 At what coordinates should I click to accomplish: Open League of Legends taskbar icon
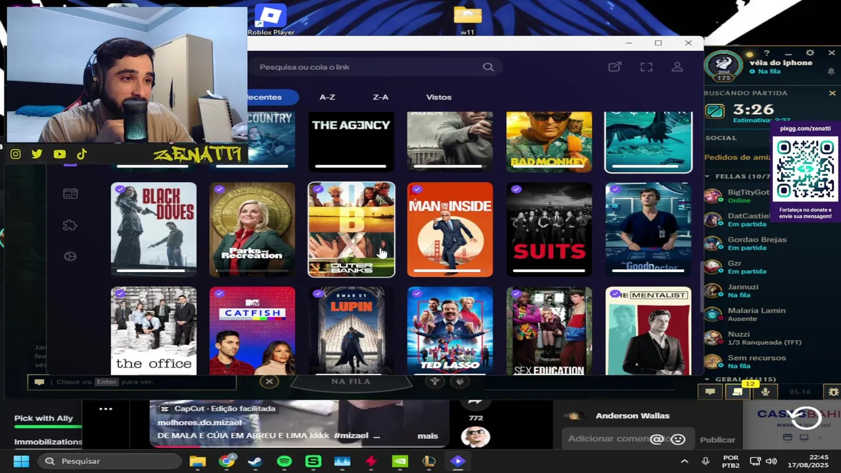click(x=428, y=461)
